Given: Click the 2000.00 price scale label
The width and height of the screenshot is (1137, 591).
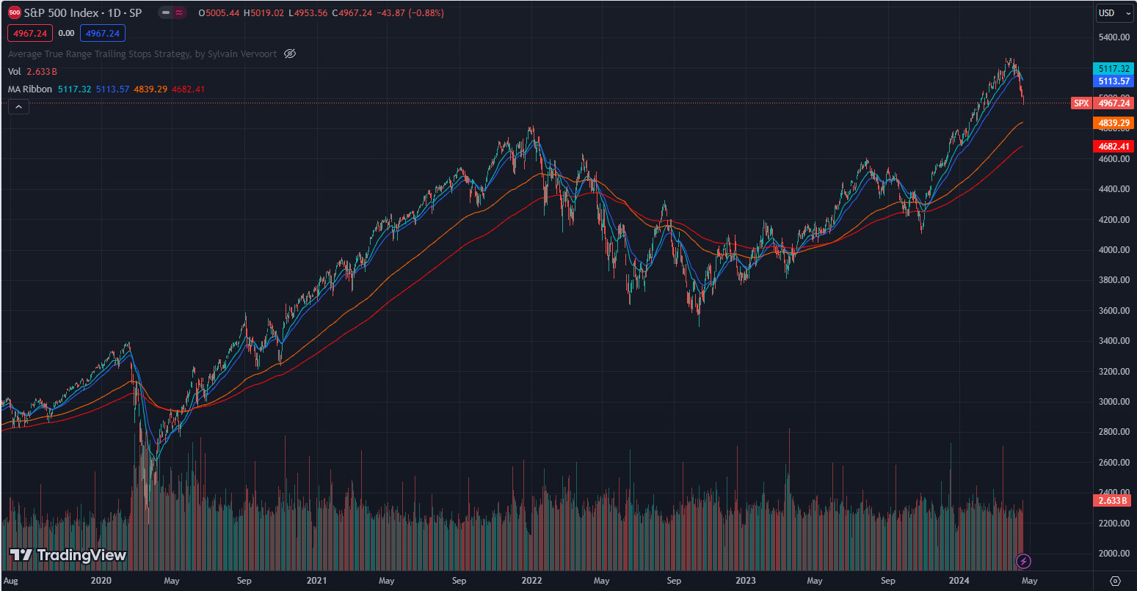Looking at the screenshot, I should (x=1114, y=554).
